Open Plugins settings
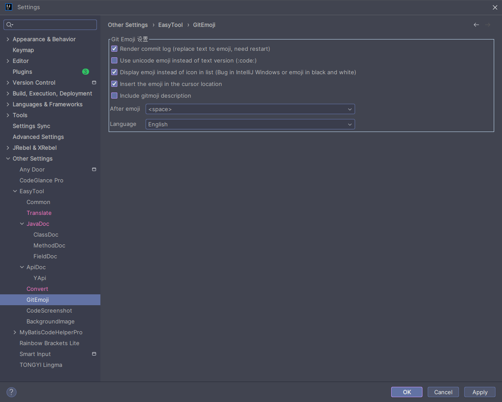 click(23, 72)
